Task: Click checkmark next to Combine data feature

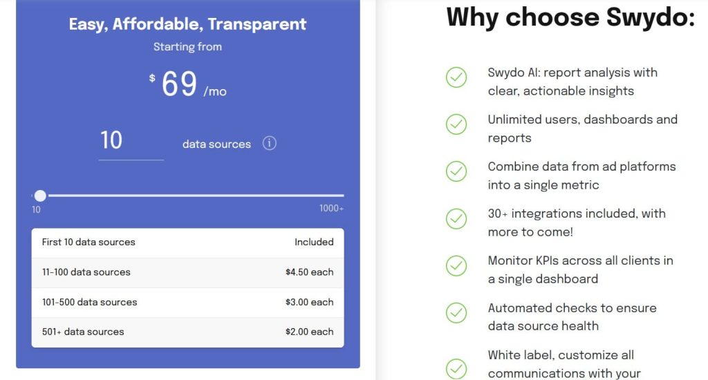Action: [456, 171]
